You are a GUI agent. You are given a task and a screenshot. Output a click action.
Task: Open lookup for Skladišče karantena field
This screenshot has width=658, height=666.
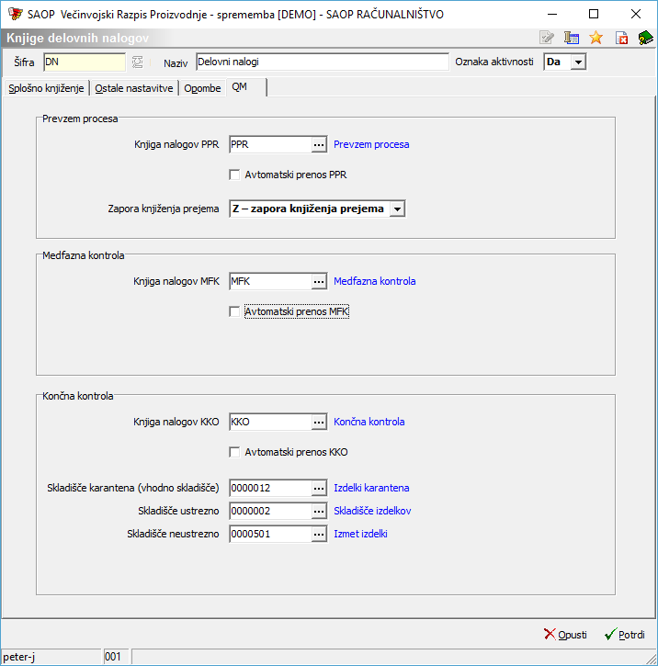coord(319,488)
